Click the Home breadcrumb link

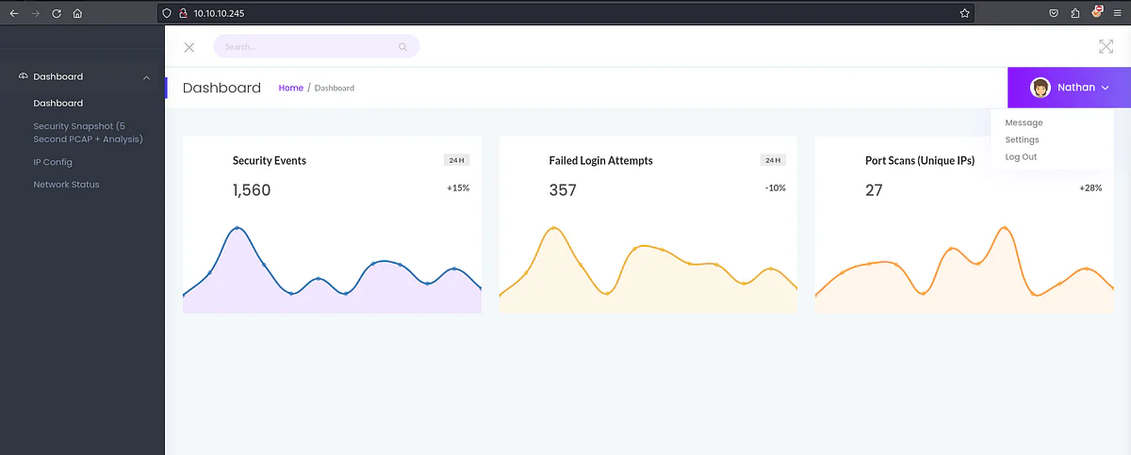291,88
